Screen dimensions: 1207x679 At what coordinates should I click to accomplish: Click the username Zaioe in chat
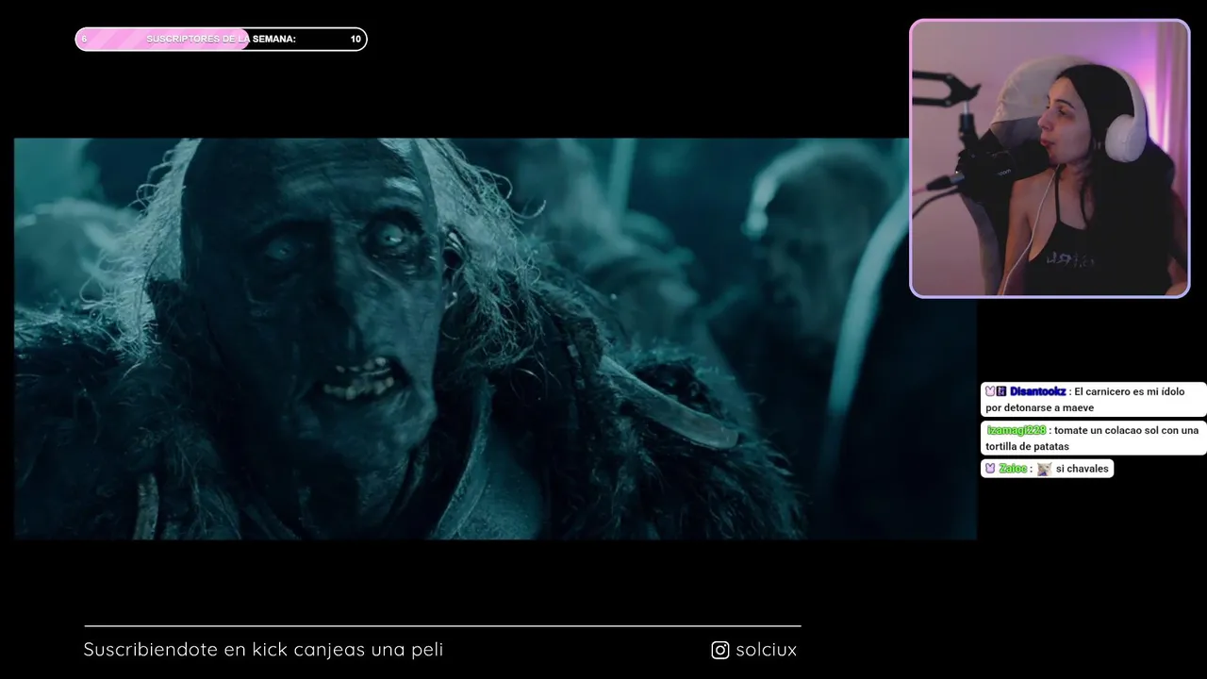point(1013,469)
